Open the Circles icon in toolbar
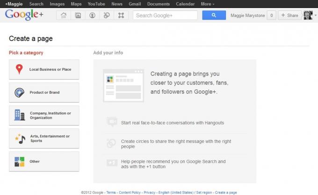318x195 pixels. 107,15
